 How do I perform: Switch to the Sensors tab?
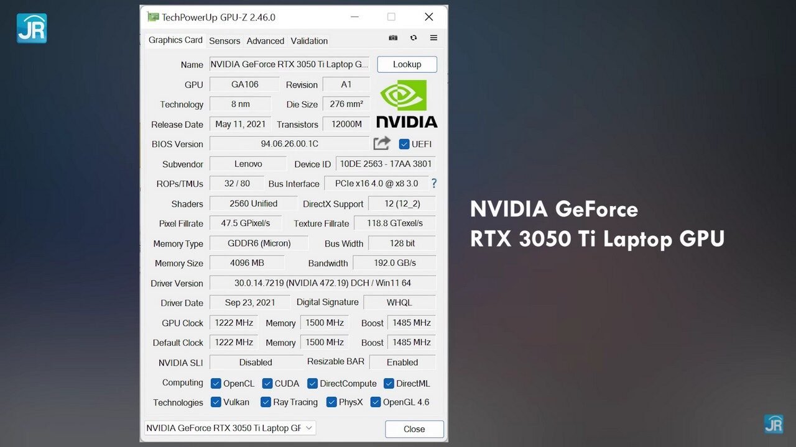tap(224, 41)
